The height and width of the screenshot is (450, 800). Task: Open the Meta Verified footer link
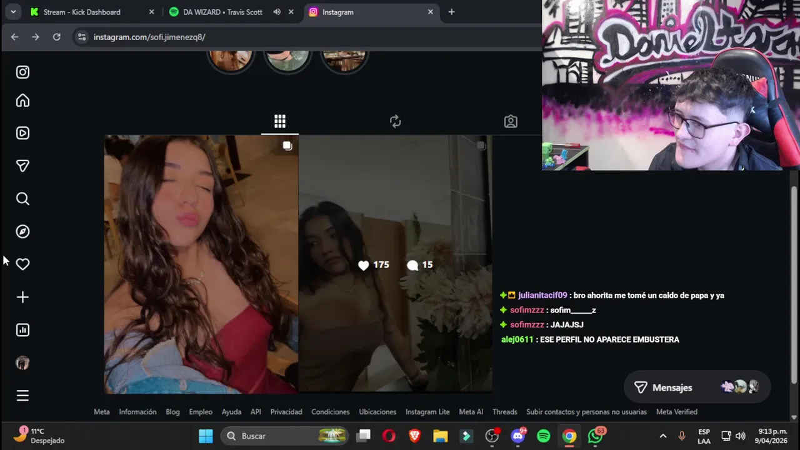tap(677, 412)
